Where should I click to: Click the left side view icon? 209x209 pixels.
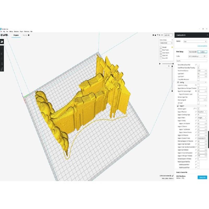click(160, 35)
